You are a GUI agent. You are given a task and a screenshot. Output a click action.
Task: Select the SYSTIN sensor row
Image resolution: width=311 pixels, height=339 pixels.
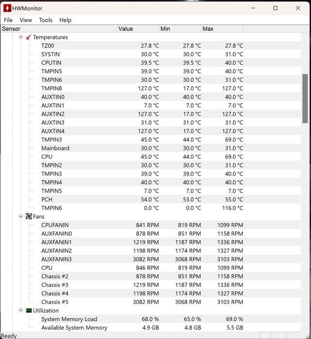point(171,54)
